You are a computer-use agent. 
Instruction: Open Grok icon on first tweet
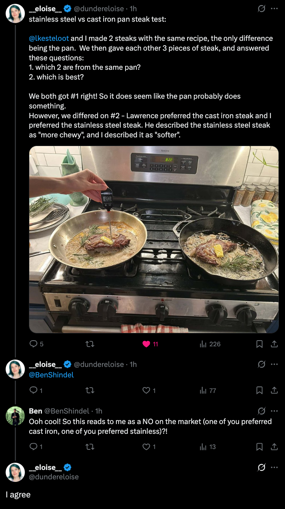pos(261,9)
